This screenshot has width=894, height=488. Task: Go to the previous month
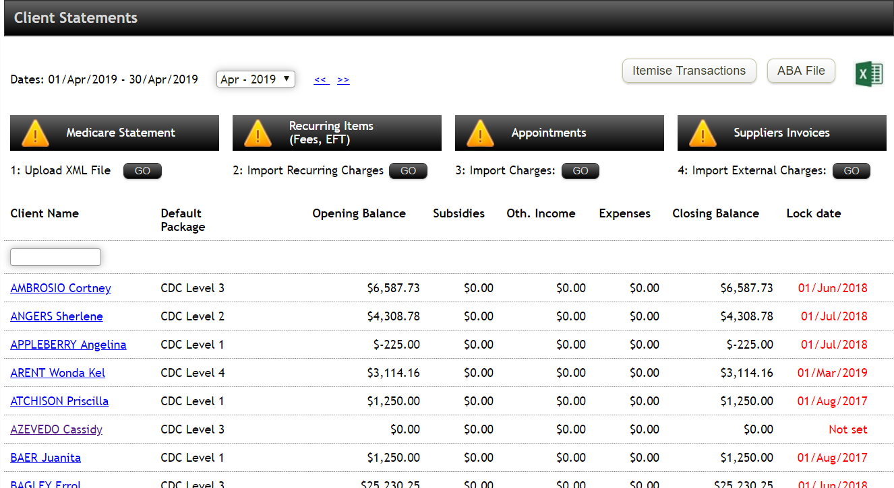(322, 79)
